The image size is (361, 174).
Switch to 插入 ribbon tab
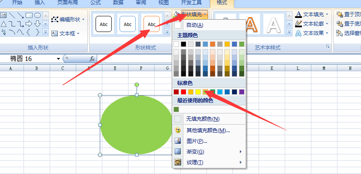(39, 3)
